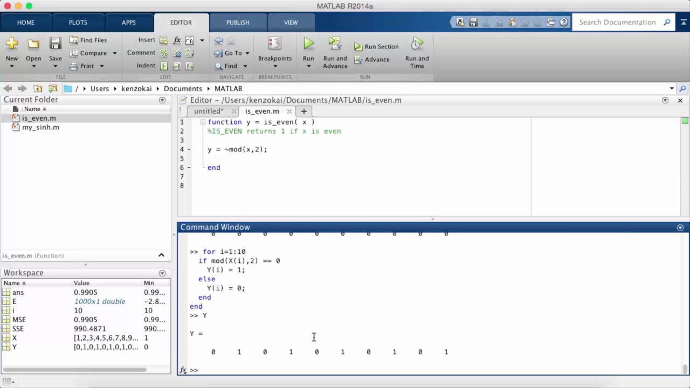Screen dimensions: 690x388
Task: Click the Workspace horizontal scrollbar
Action: 75,370
